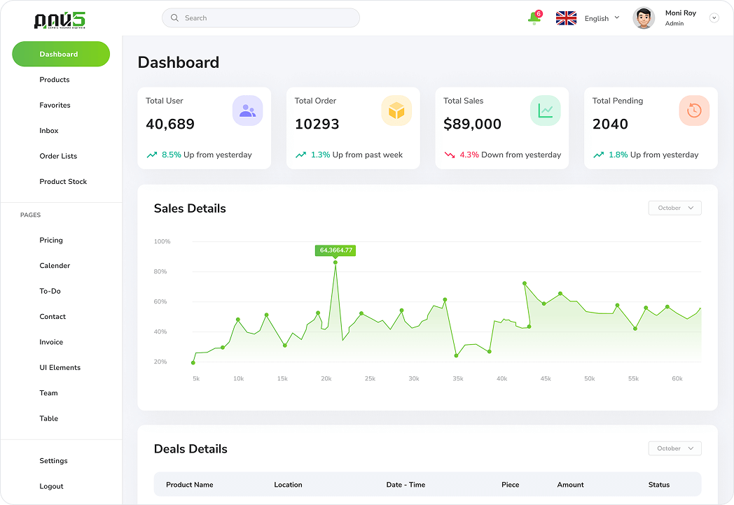Viewport: 734px width, 505px height.
Task: Click the 64,3664.77 chart peak marker
Action: pos(335,262)
